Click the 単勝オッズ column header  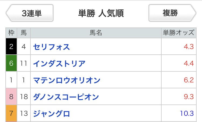178,33
